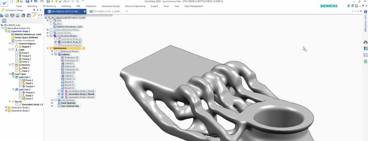Collapse the Preserve Regions node
Viewport: 368px width, 141px height.
pyautogui.click(x=10, y=43)
